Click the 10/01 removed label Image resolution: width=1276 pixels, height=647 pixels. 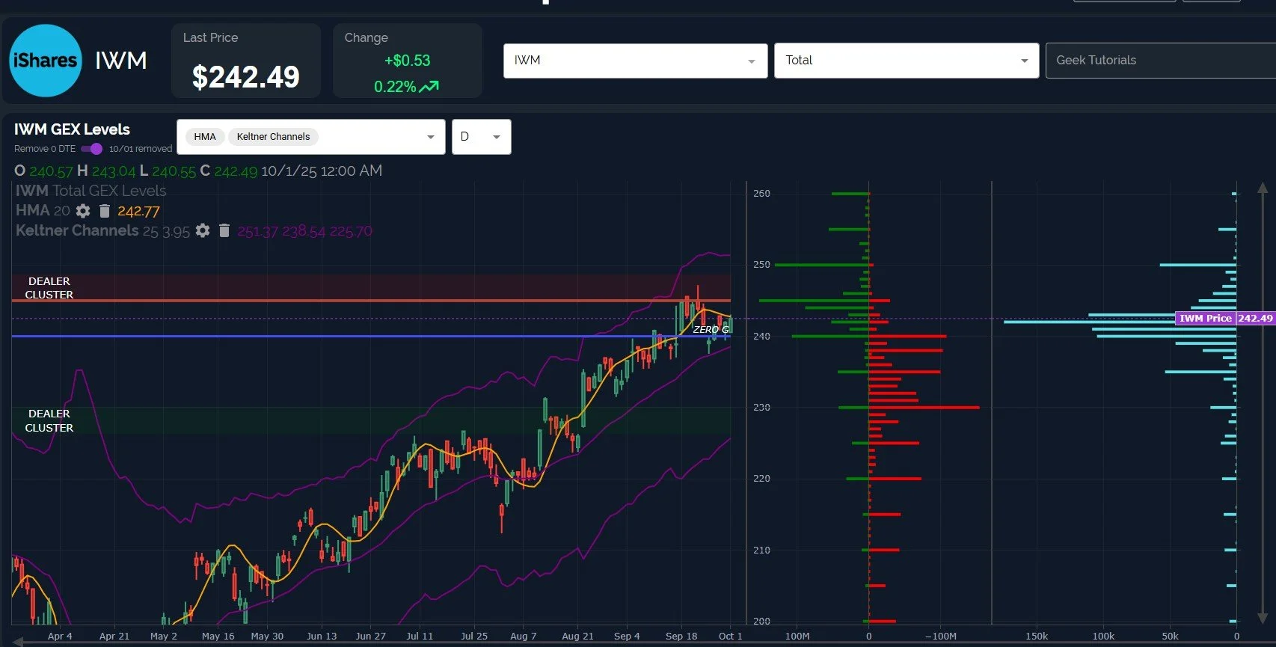[141, 149]
